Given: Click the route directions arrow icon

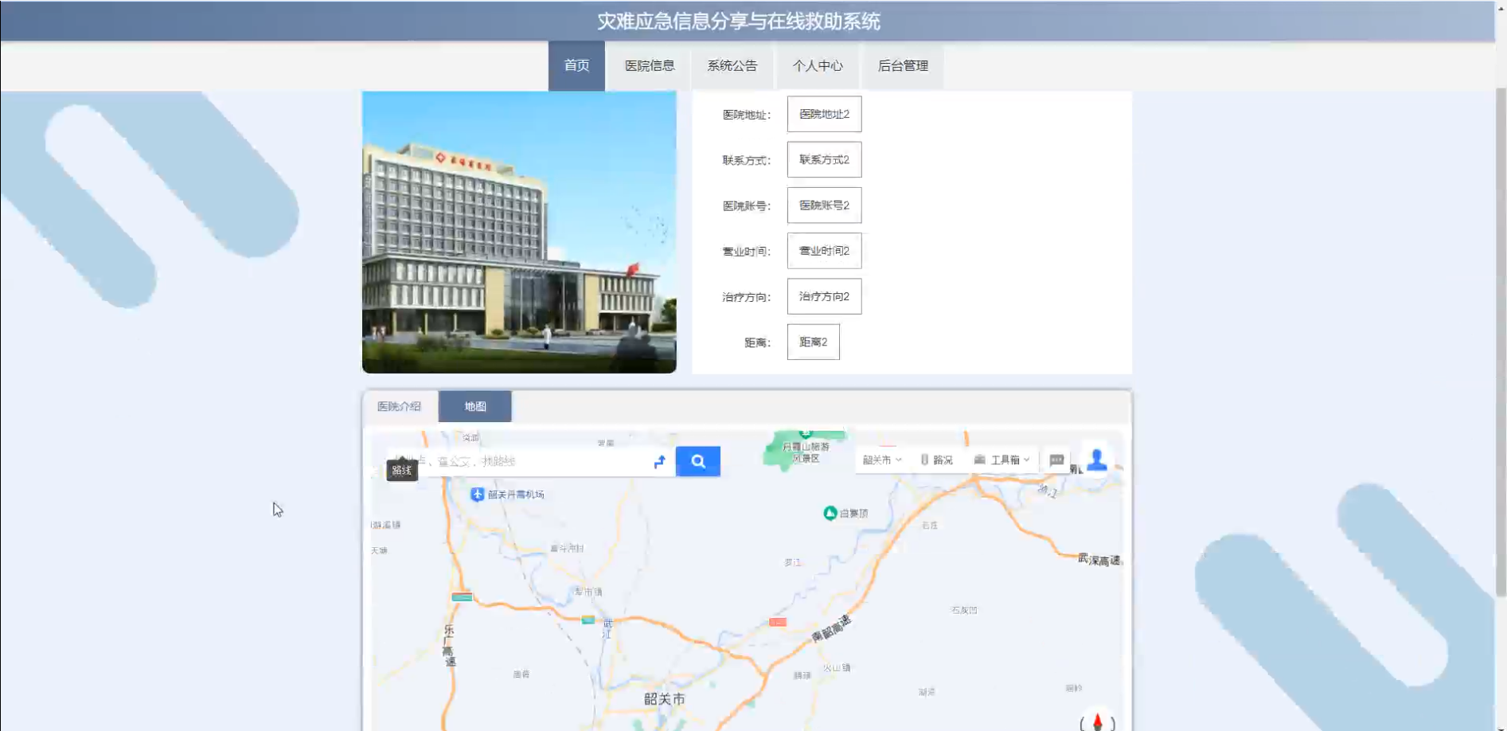Looking at the screenshot, I should coord(659,461).
